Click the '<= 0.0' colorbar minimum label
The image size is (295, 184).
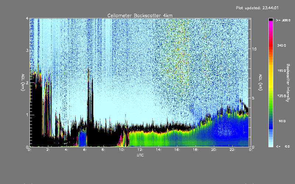pyautogui.click(x=283, y=146)
